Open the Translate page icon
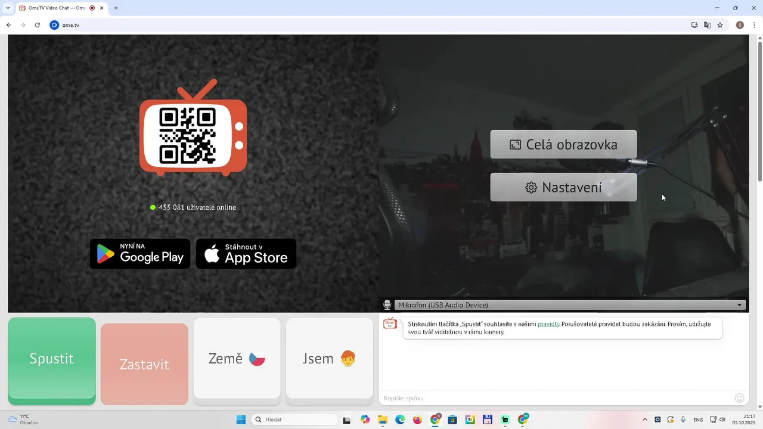Screen dimensions: 763x429 pos(707,25)
